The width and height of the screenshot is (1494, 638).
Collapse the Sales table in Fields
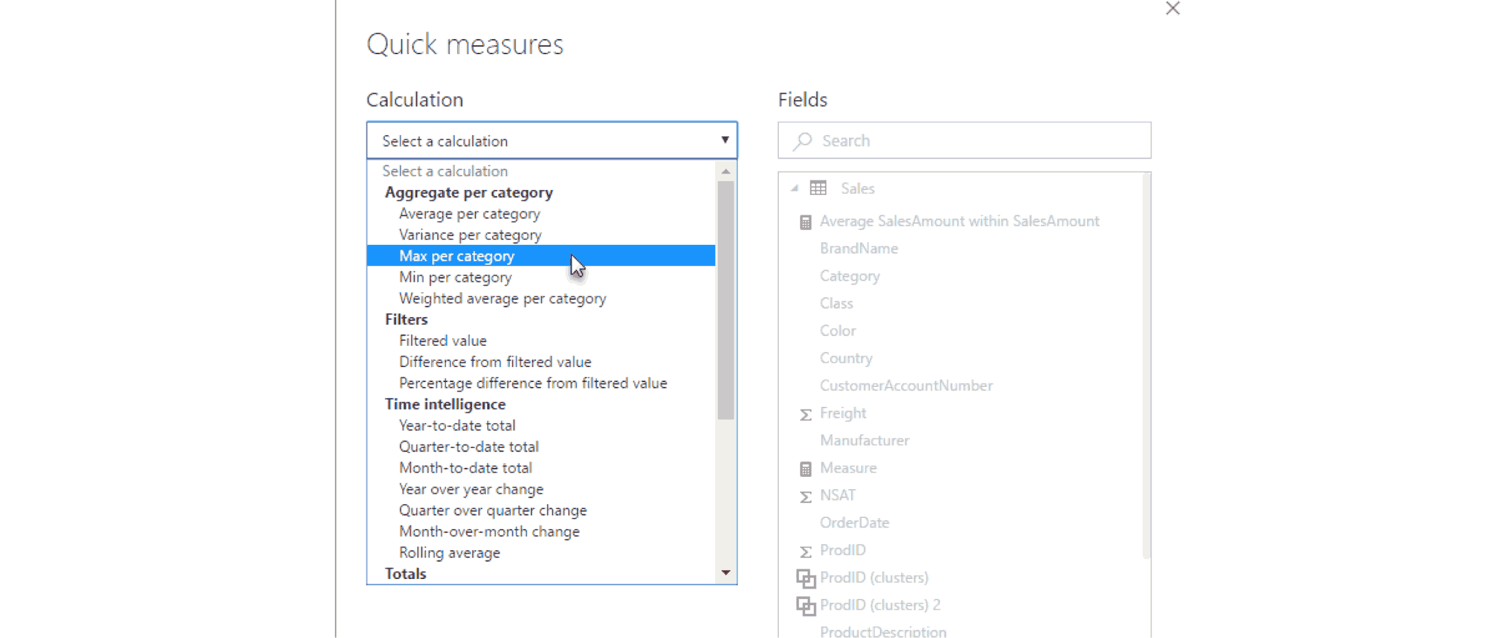pos(794,187)
